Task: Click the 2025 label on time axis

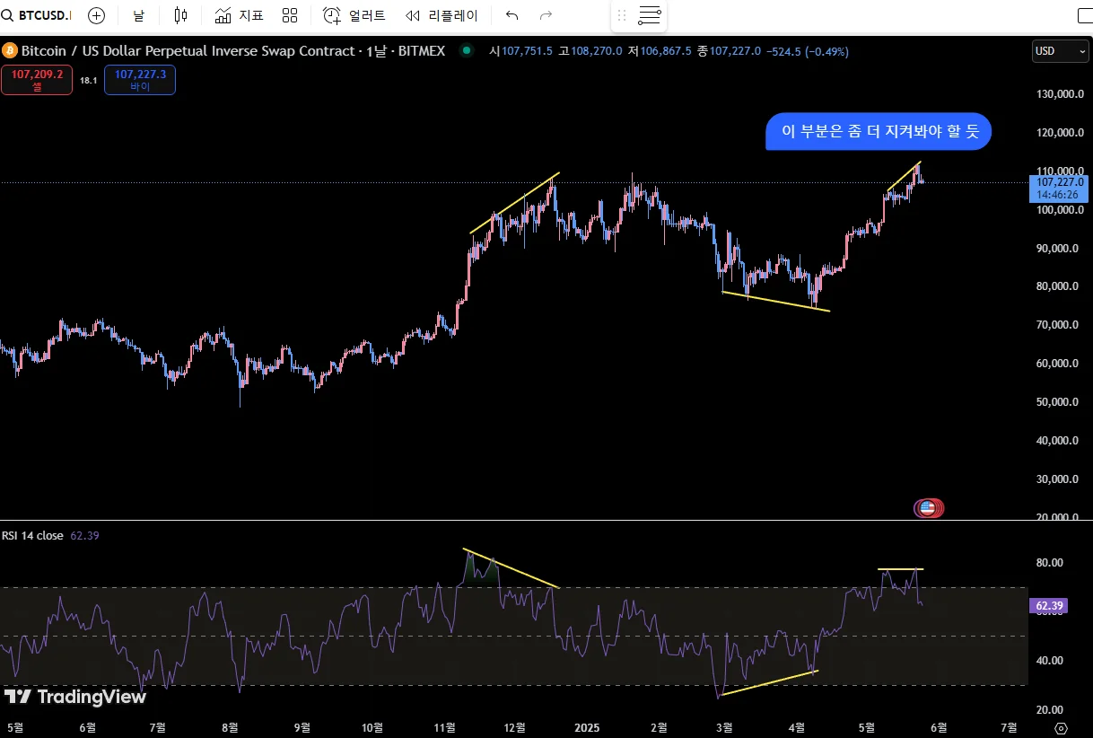Action: tap(587, 727)
